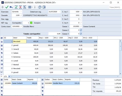Click the Imp.1 - 1020 column header

[x=46, y=38]
